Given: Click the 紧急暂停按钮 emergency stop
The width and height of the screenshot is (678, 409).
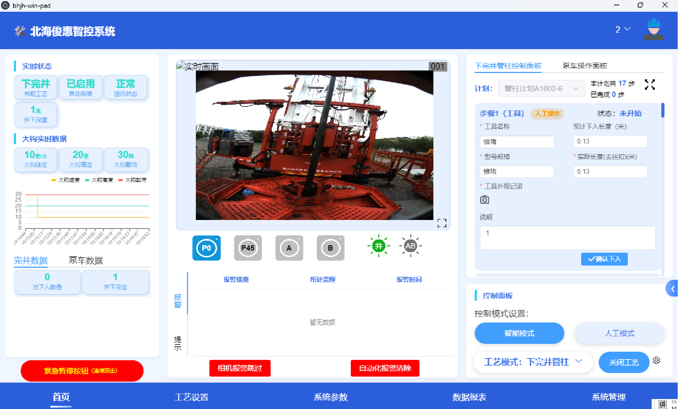Looking at the screenshot, I should tap(82, 371).
